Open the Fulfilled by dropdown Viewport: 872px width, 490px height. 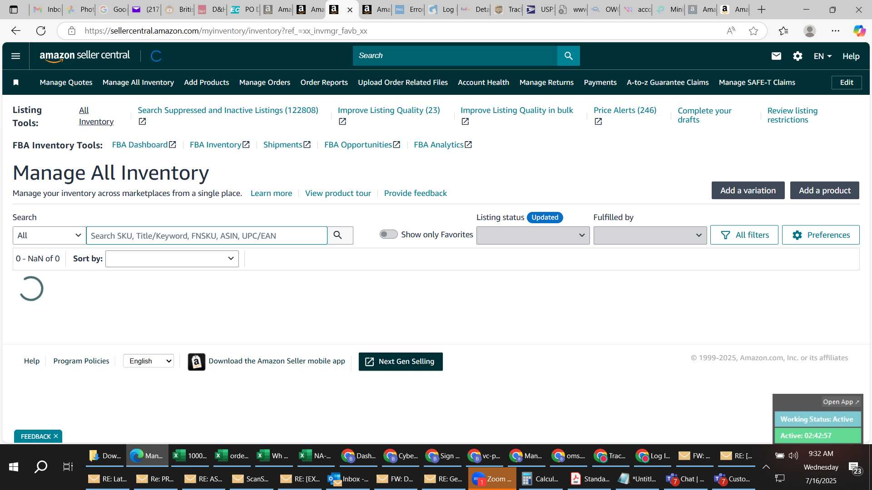[650, 235]
